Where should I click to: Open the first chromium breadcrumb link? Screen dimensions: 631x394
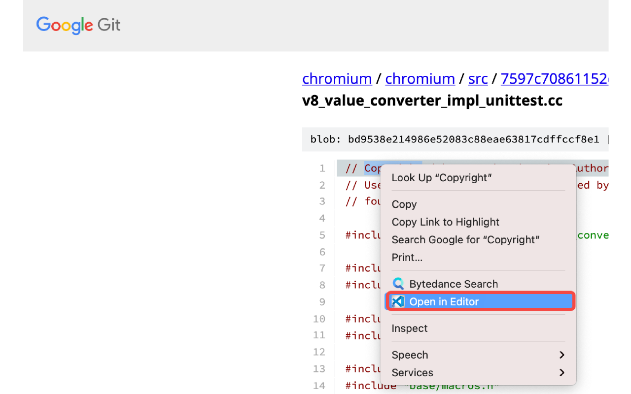click(337, 79)
